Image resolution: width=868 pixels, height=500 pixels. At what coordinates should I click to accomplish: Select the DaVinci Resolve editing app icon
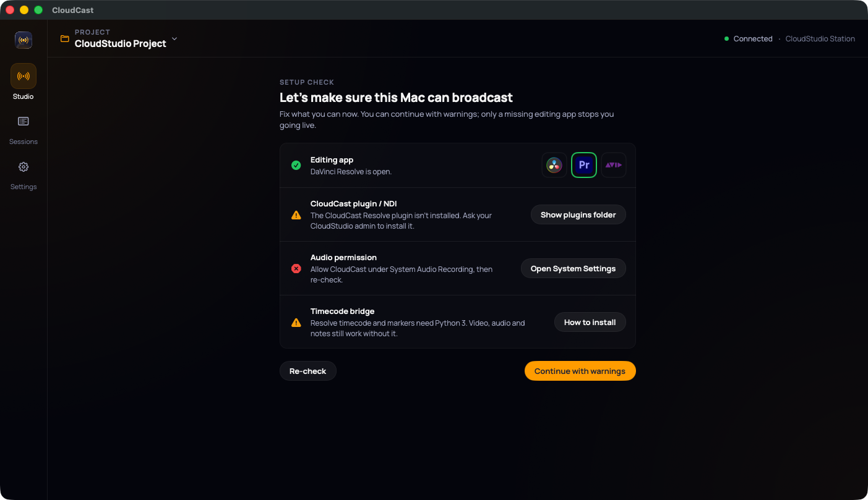click(554, 165)
